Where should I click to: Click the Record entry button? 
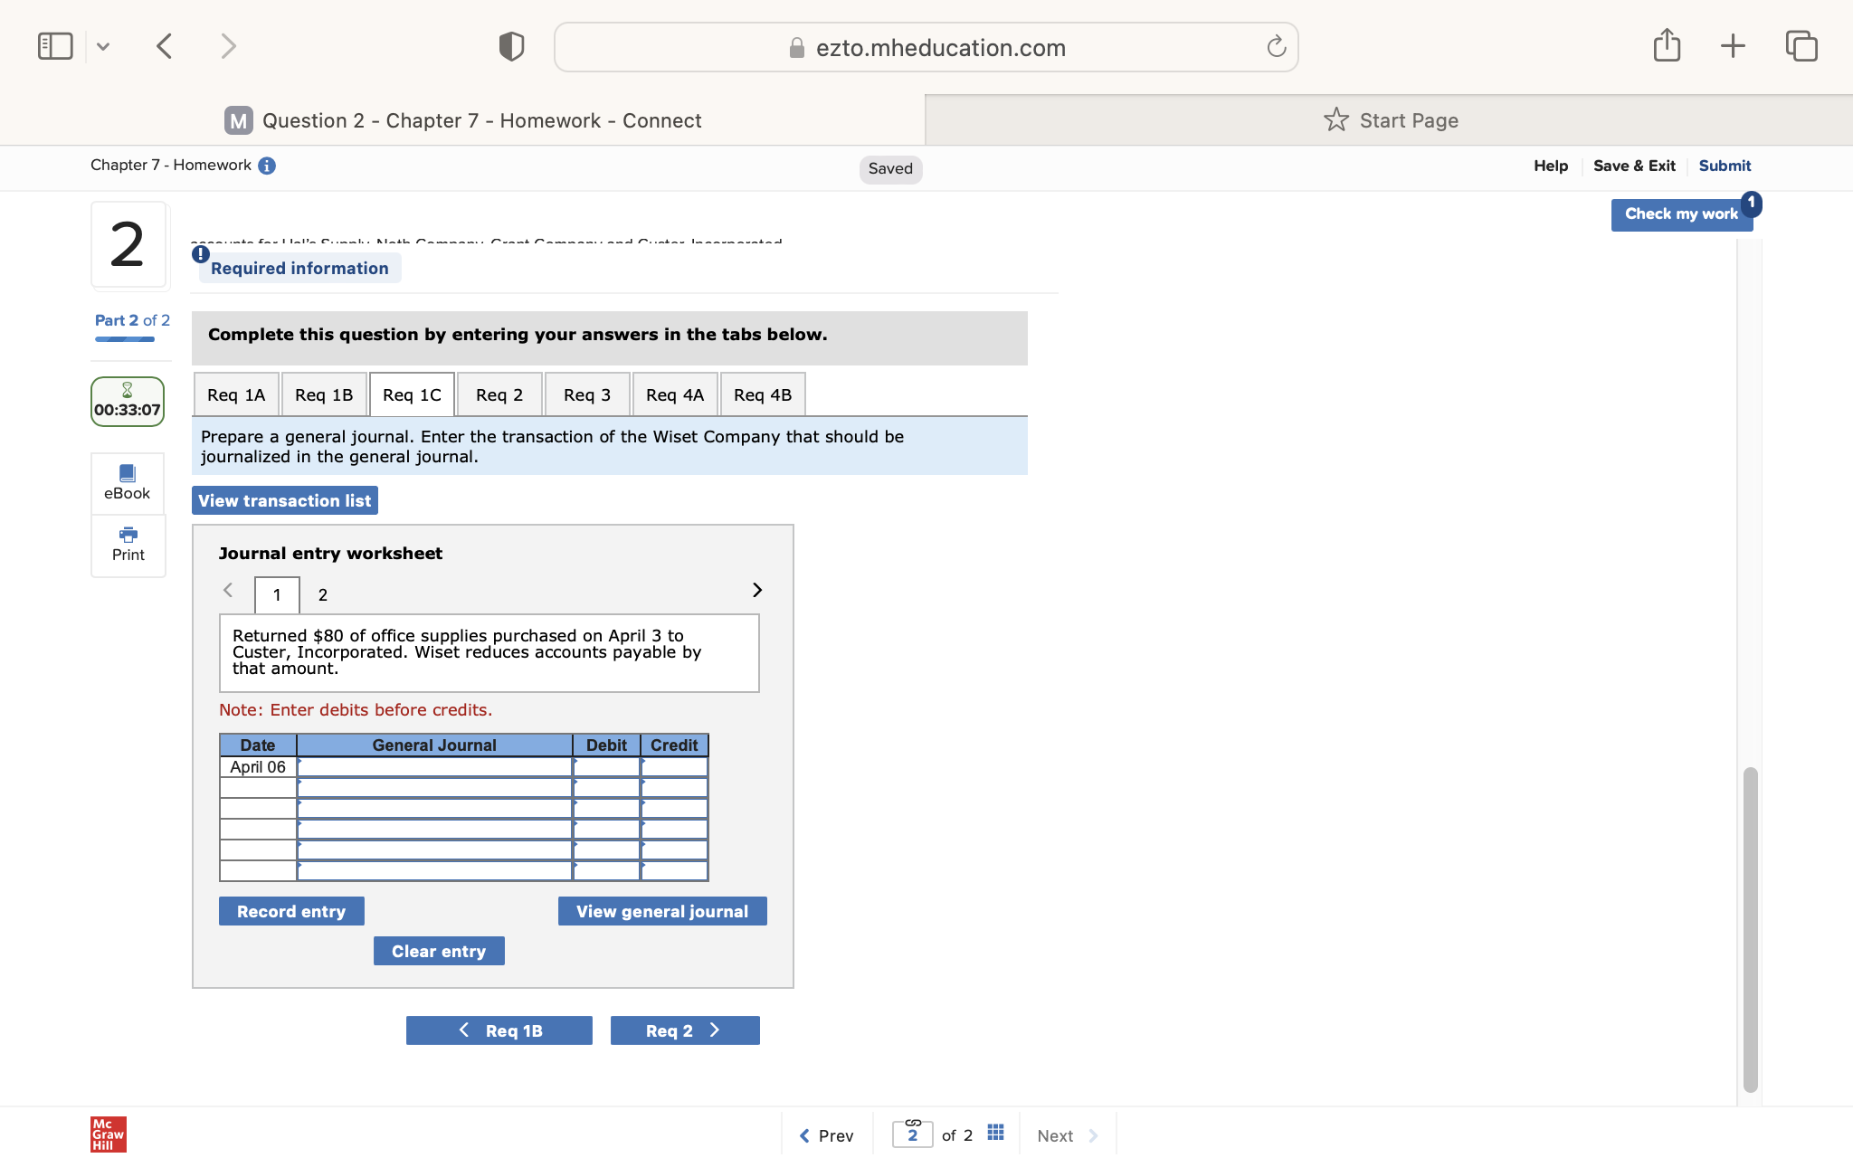pyautogui.click(x=290, y=910)
